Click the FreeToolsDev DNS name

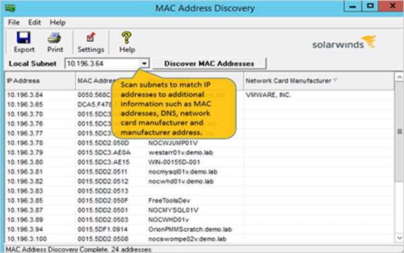tap(169, 200)
